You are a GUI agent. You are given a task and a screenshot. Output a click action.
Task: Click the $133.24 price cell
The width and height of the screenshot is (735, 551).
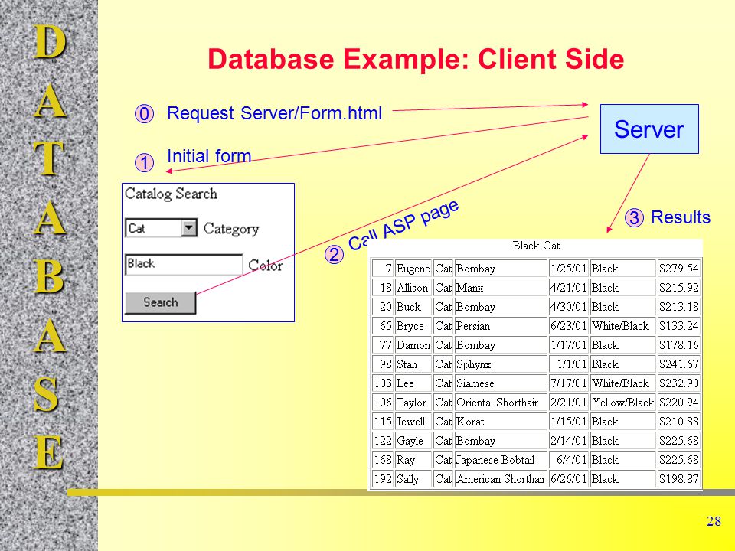click(679, 326)
